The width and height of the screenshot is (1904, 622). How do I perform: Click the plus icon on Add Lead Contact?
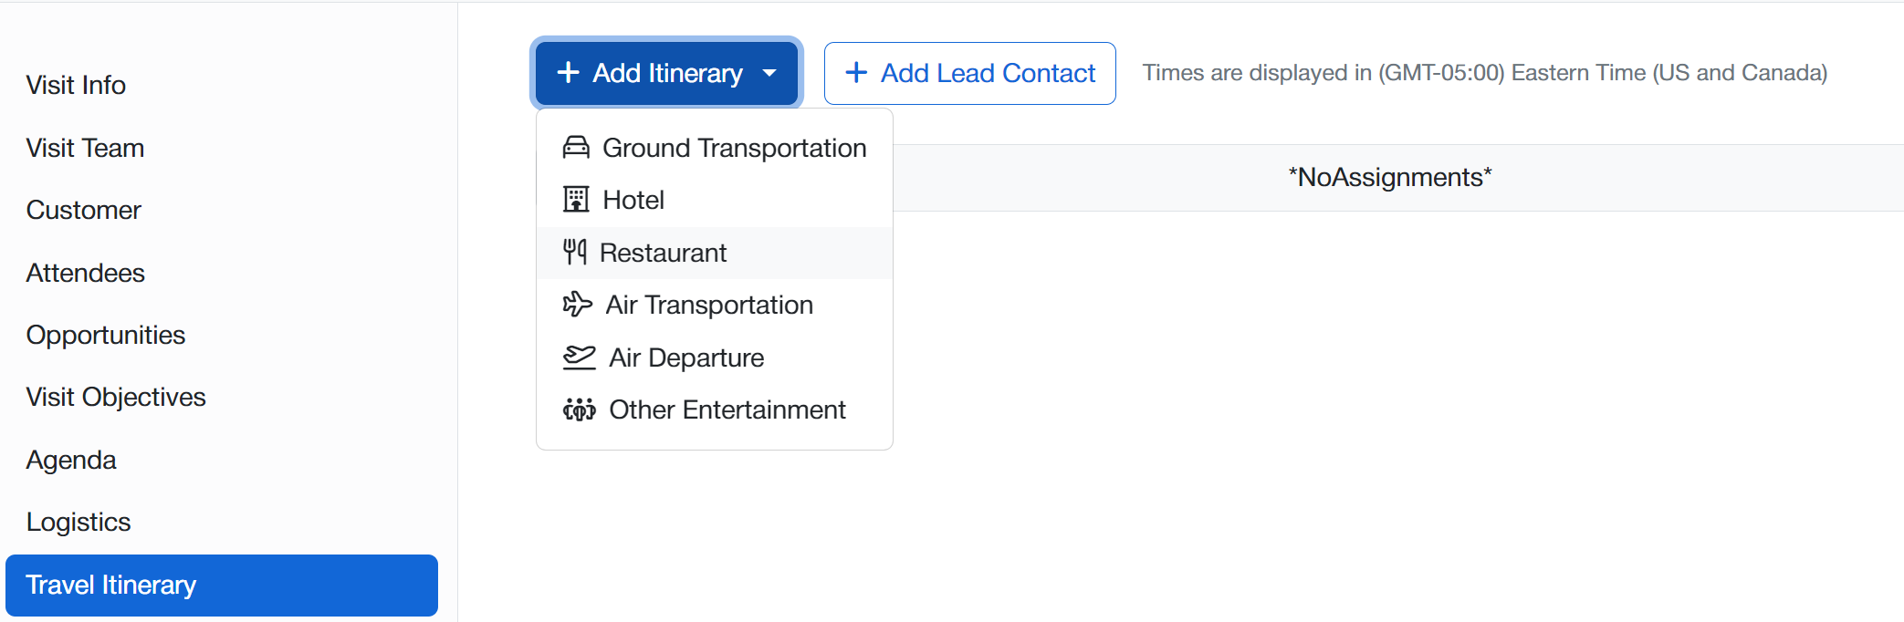click(x=856, y=73)
